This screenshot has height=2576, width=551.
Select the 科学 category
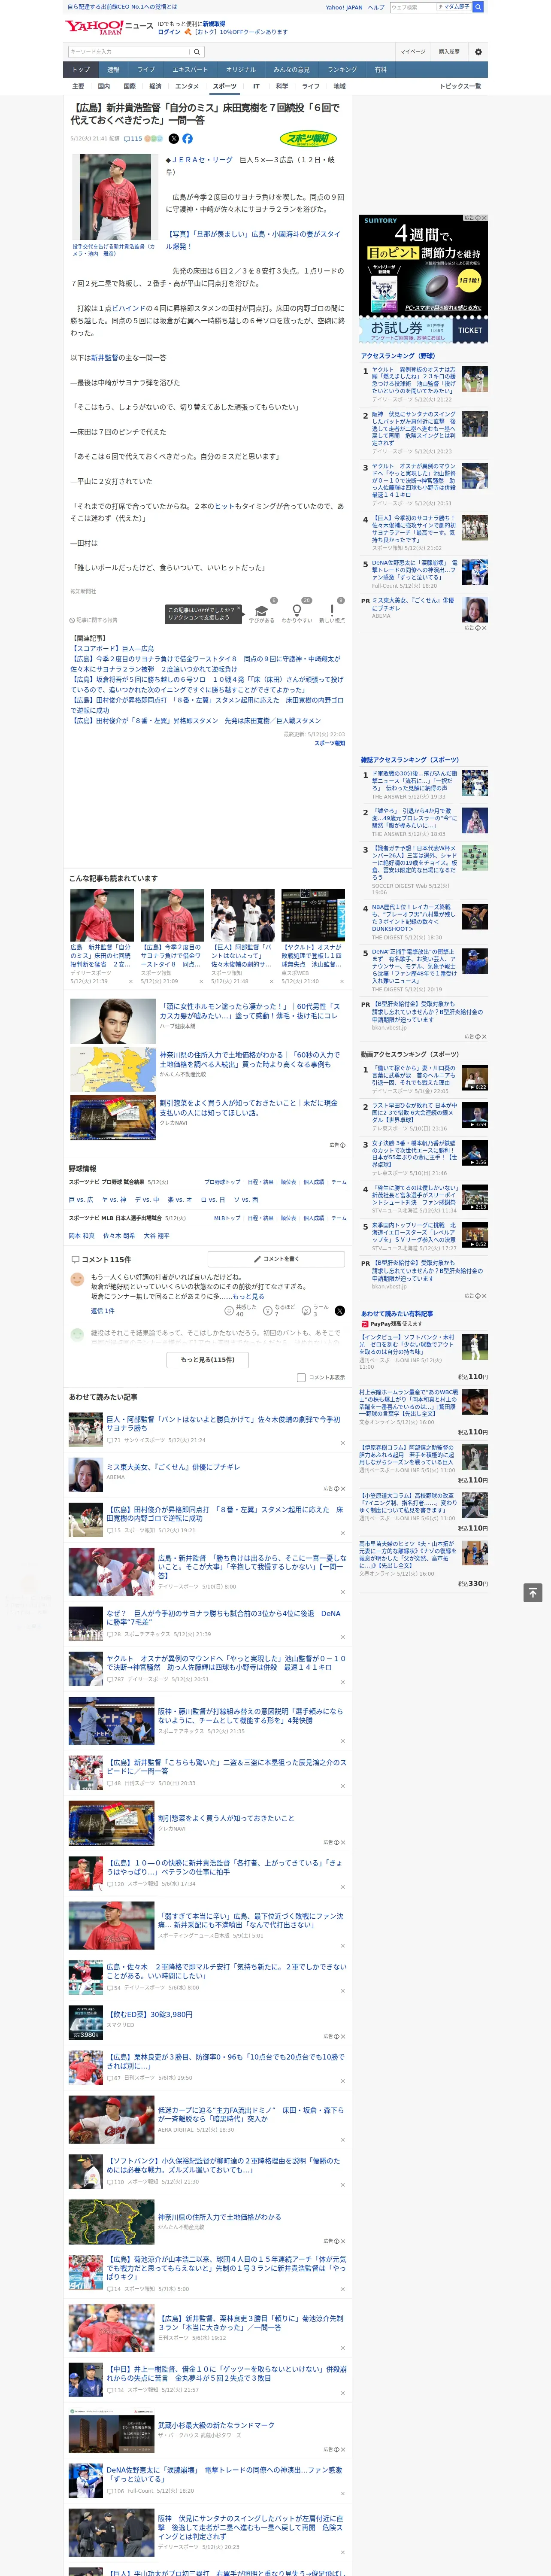pos(282,86)
